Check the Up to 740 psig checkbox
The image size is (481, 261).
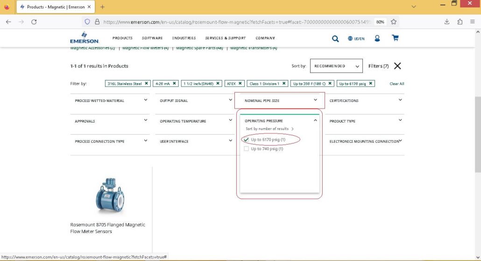(246, 149)
